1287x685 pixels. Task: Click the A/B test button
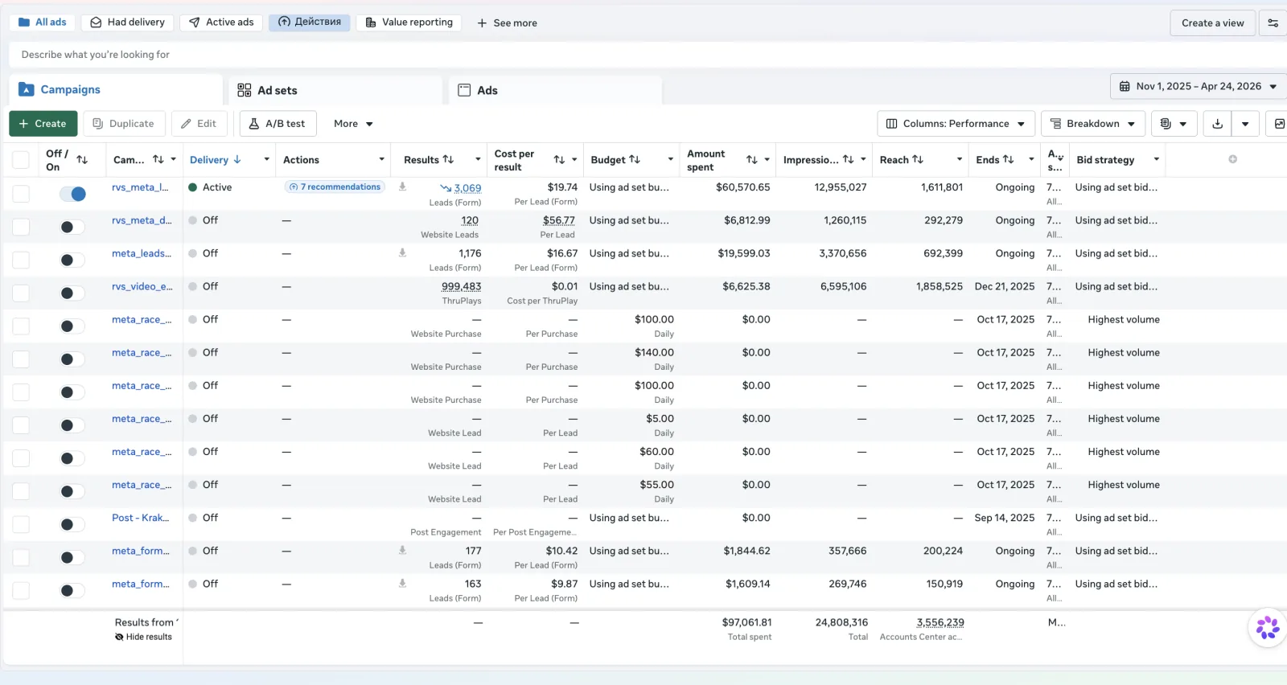tap(278, 124)
